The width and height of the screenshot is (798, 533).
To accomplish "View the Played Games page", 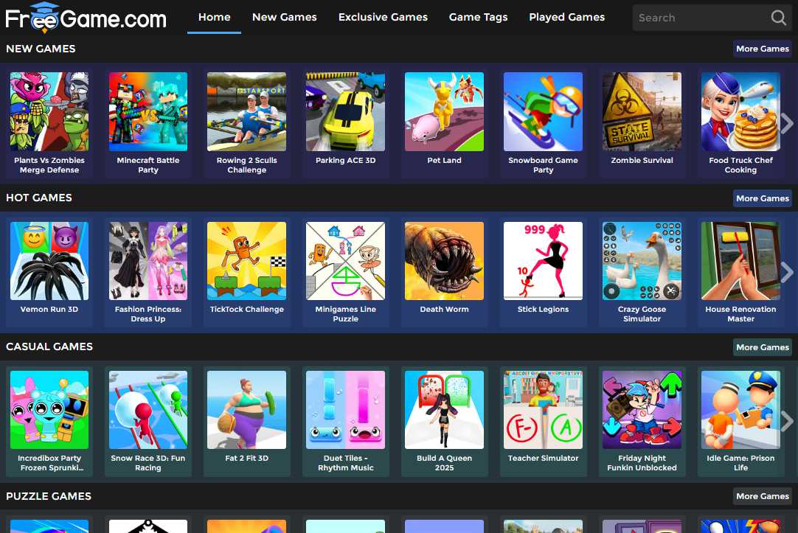I will [x=566, y=17].
